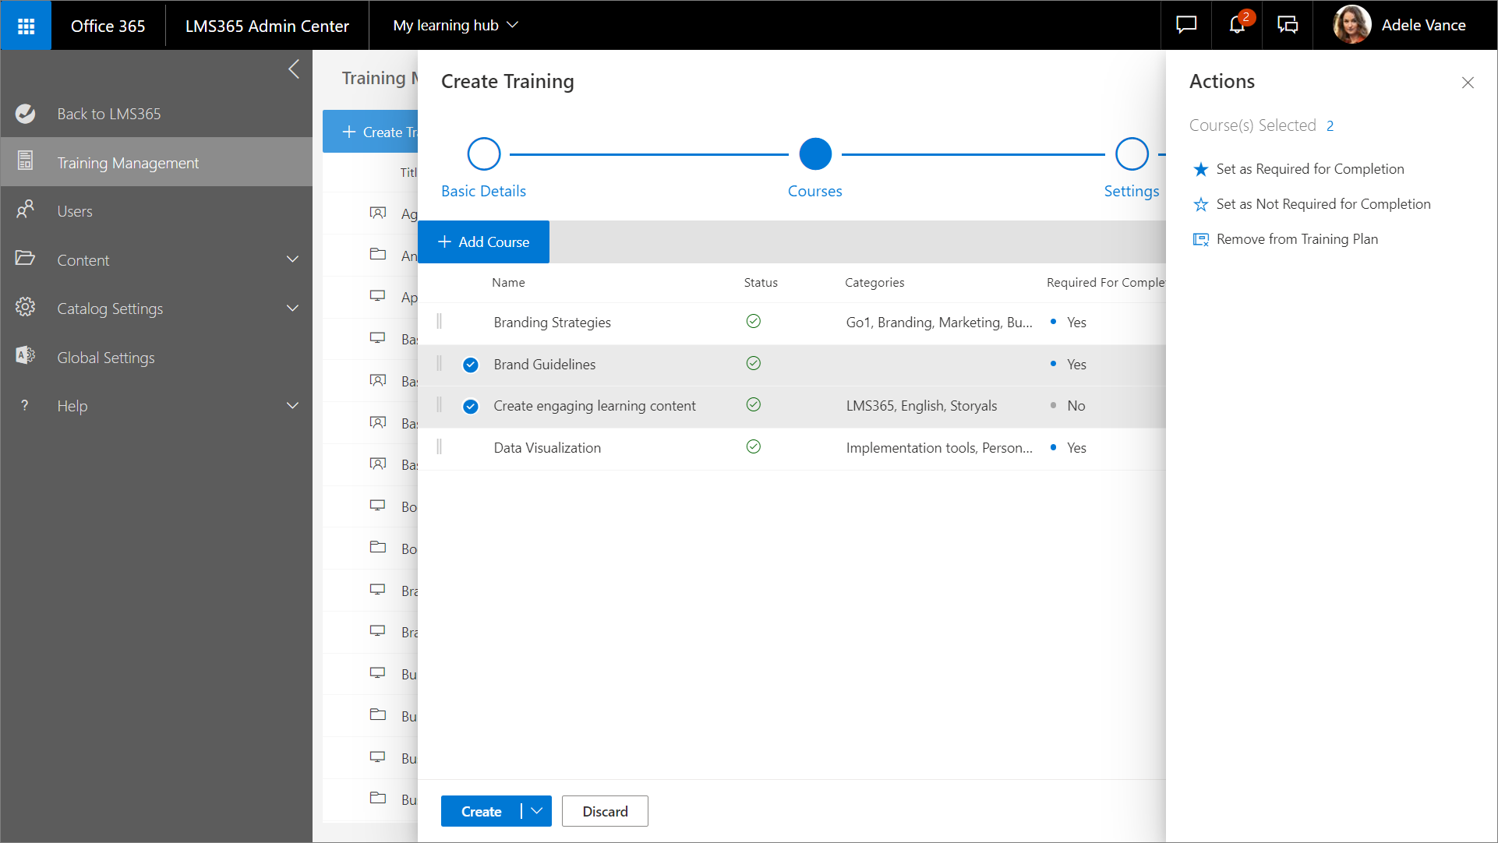Click the Discard button
The image size is (1498, 843).
tap(605, 811)
